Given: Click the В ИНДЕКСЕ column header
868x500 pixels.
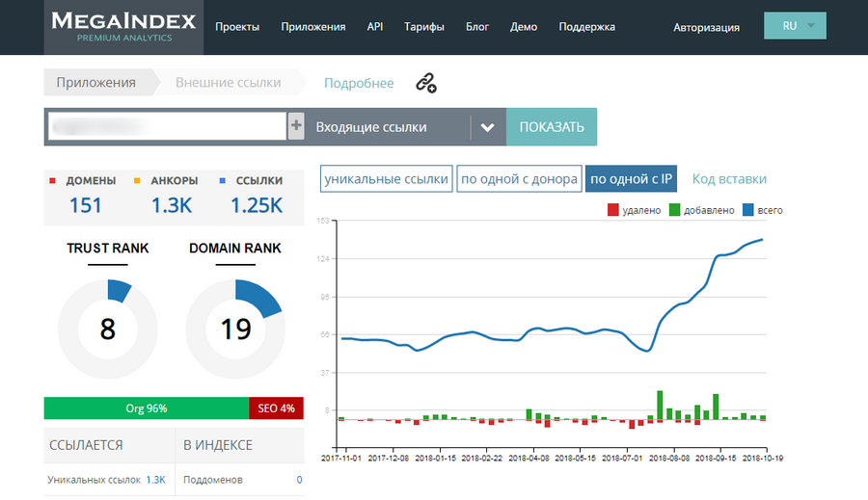Looking at the screenshot, I should tap(218, 445).
